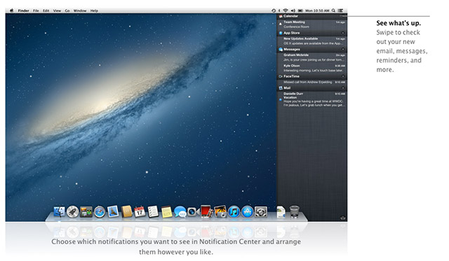Open the Calendar app showing 17

coord(140,212)
